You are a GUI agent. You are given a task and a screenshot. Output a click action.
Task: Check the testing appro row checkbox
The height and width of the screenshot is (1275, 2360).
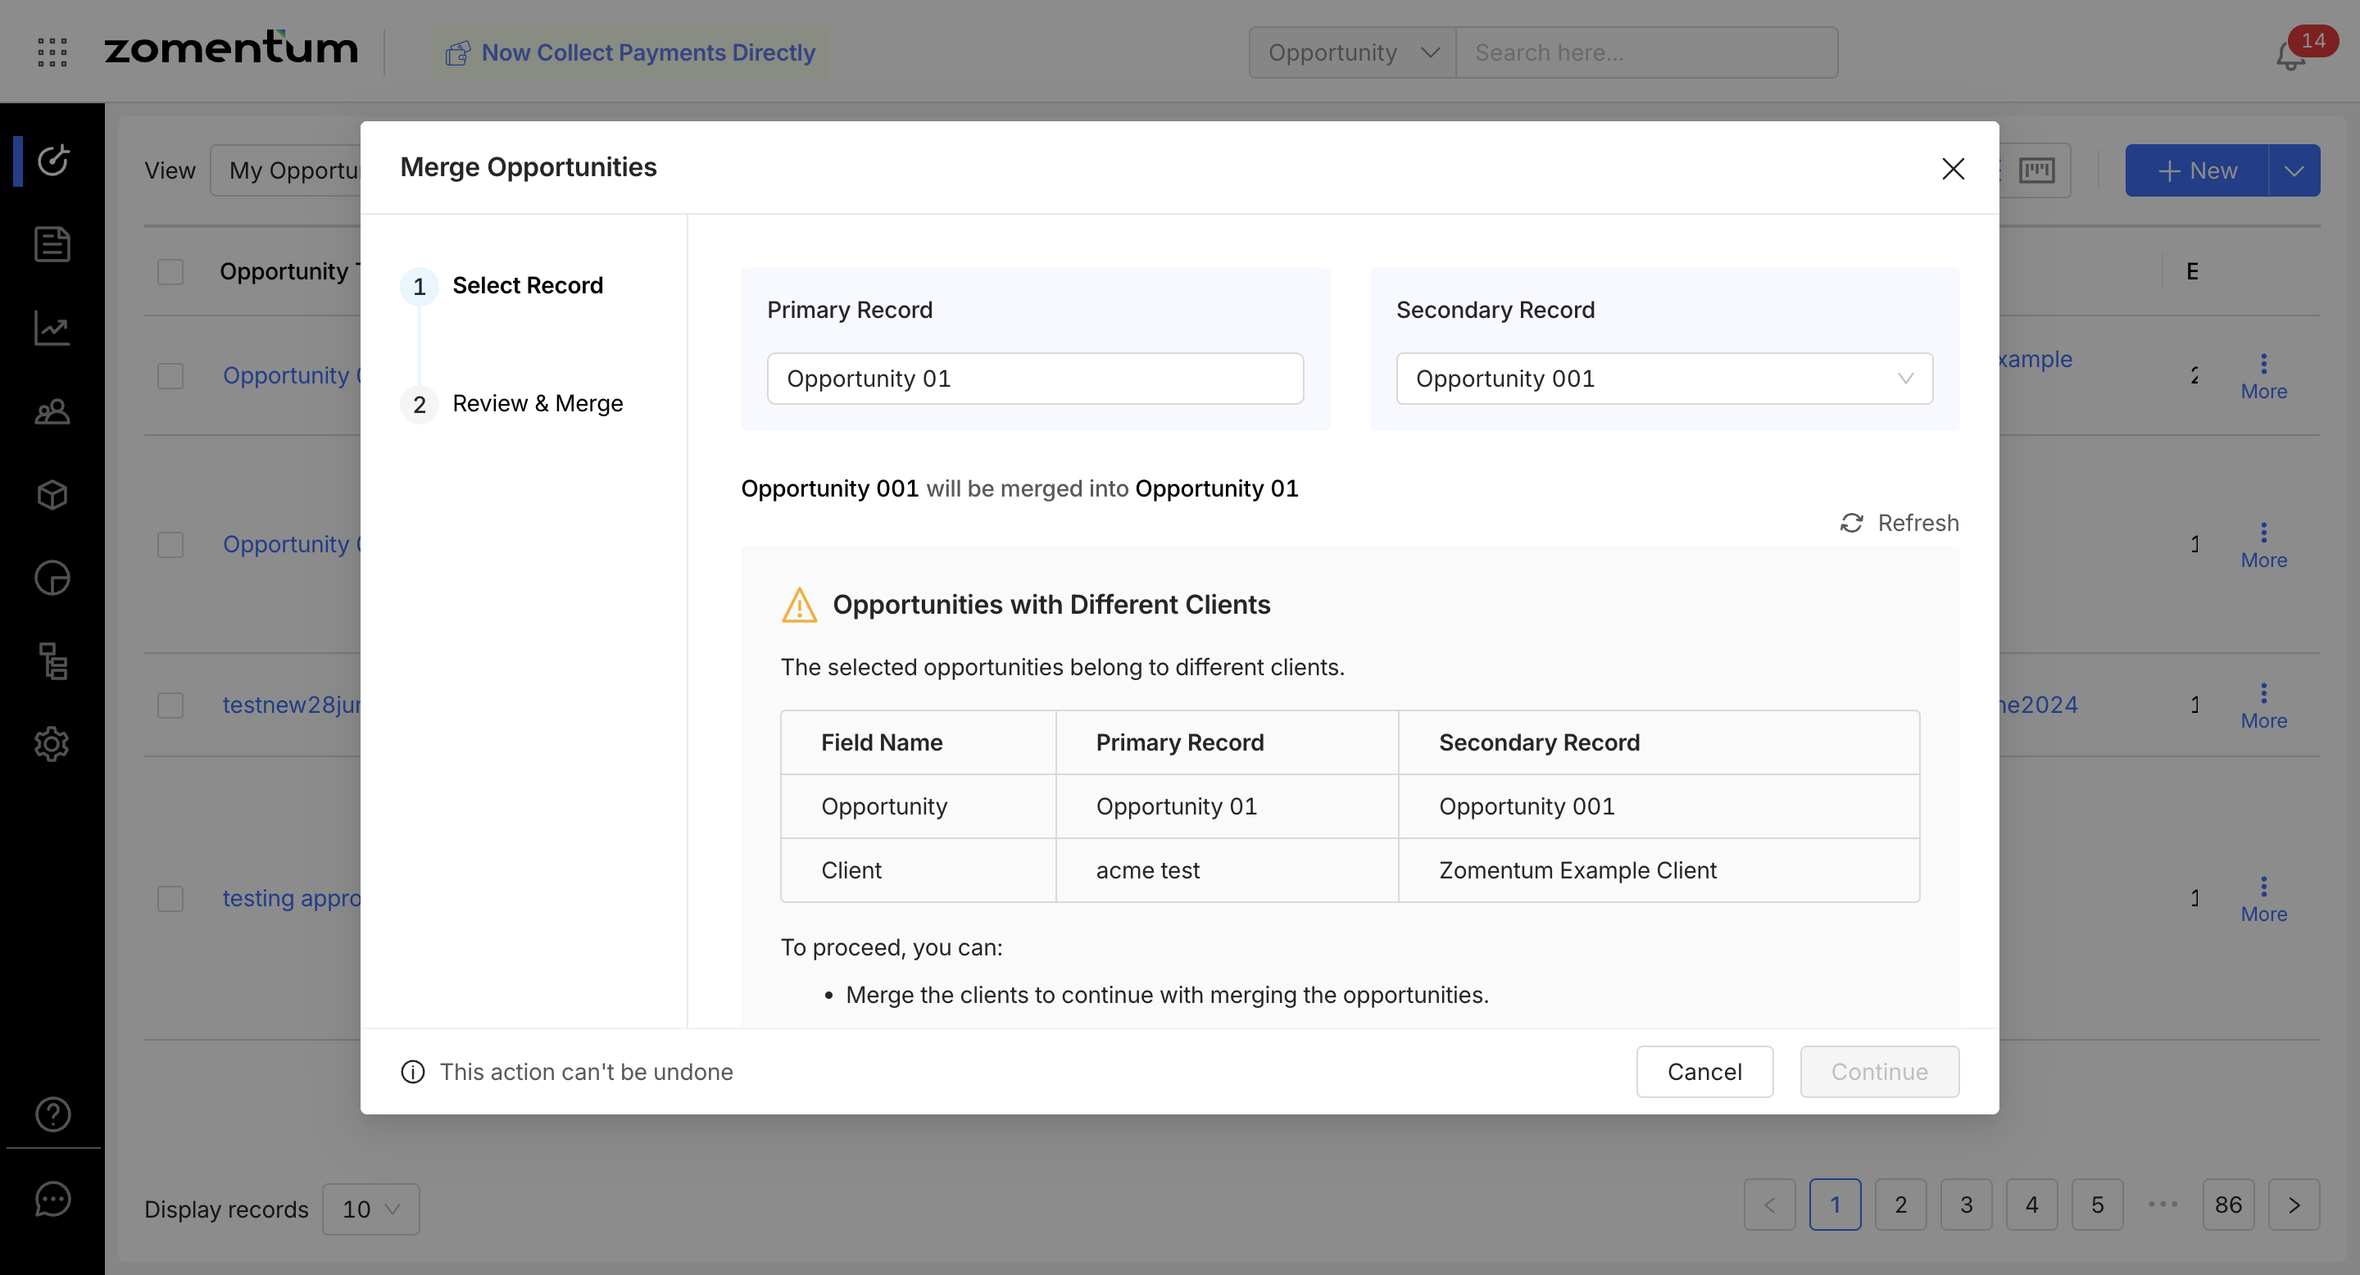tap(170, 899)
